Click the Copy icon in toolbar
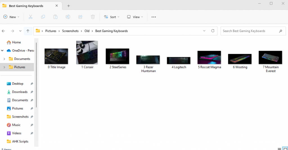This screenshot has width=288, height=150. [x=43, y=17]
